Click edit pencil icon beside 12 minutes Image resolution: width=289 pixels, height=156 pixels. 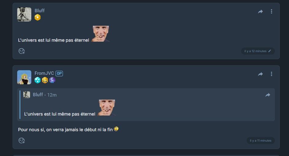coord(270,51)
